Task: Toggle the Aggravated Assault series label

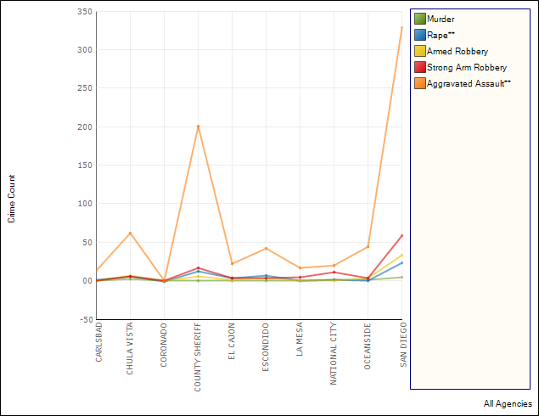Action: (469, 83)
